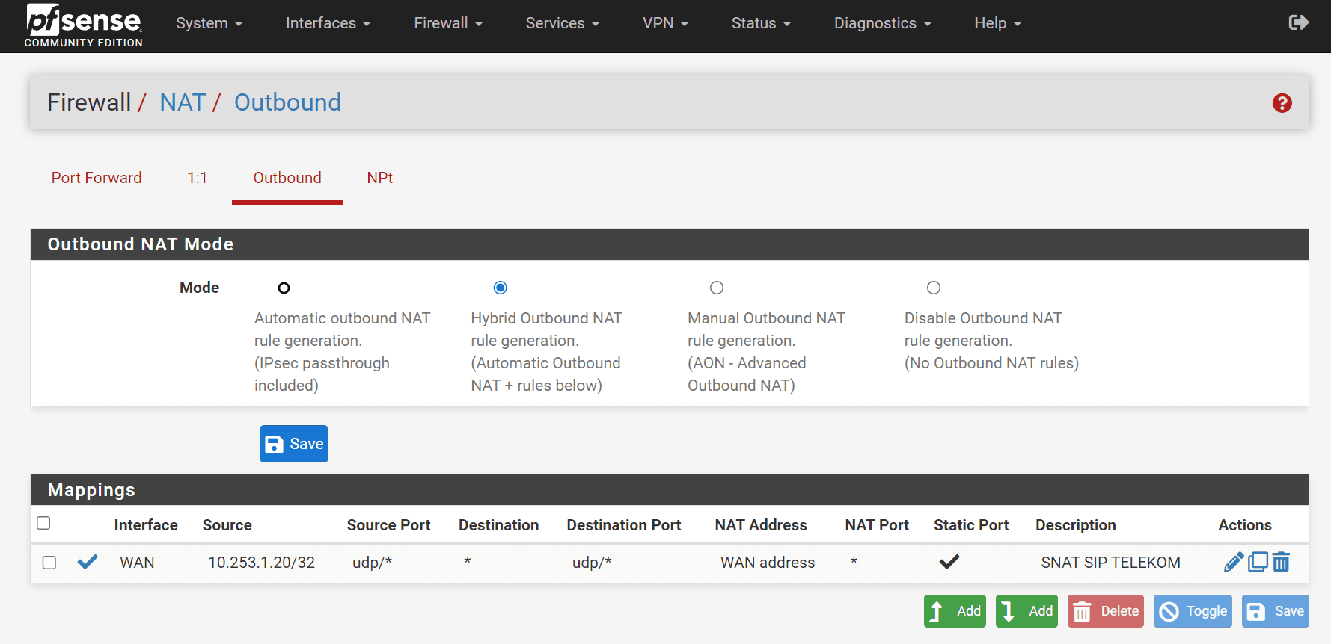Delete the SNAT SIP TELEKOM mapping with the trash icon

1281,562
